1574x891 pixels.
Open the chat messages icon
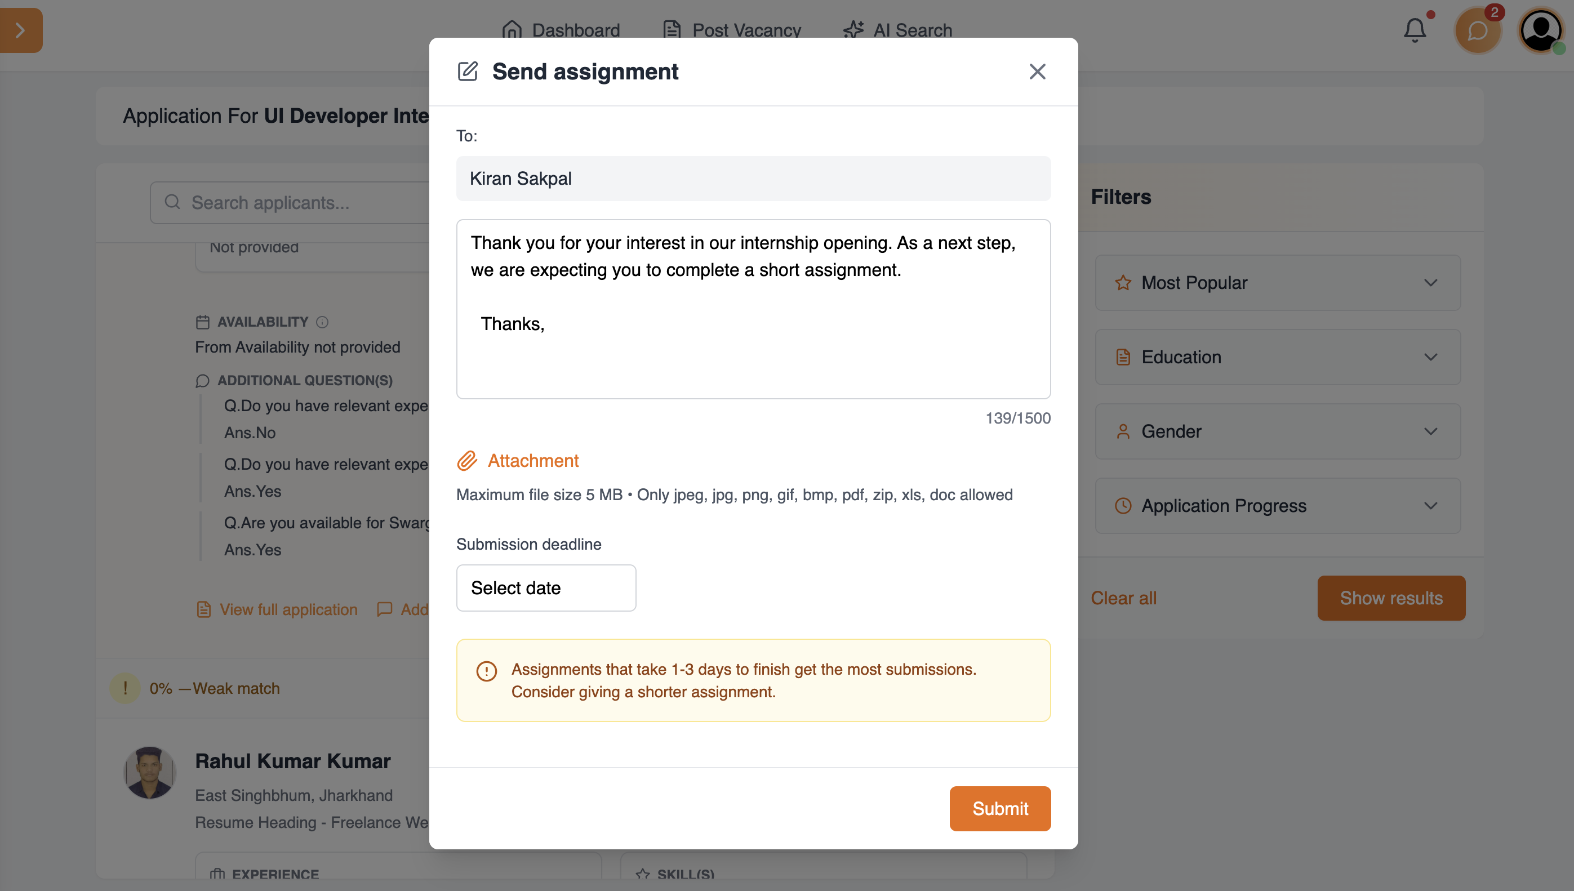click(1477, 30)
